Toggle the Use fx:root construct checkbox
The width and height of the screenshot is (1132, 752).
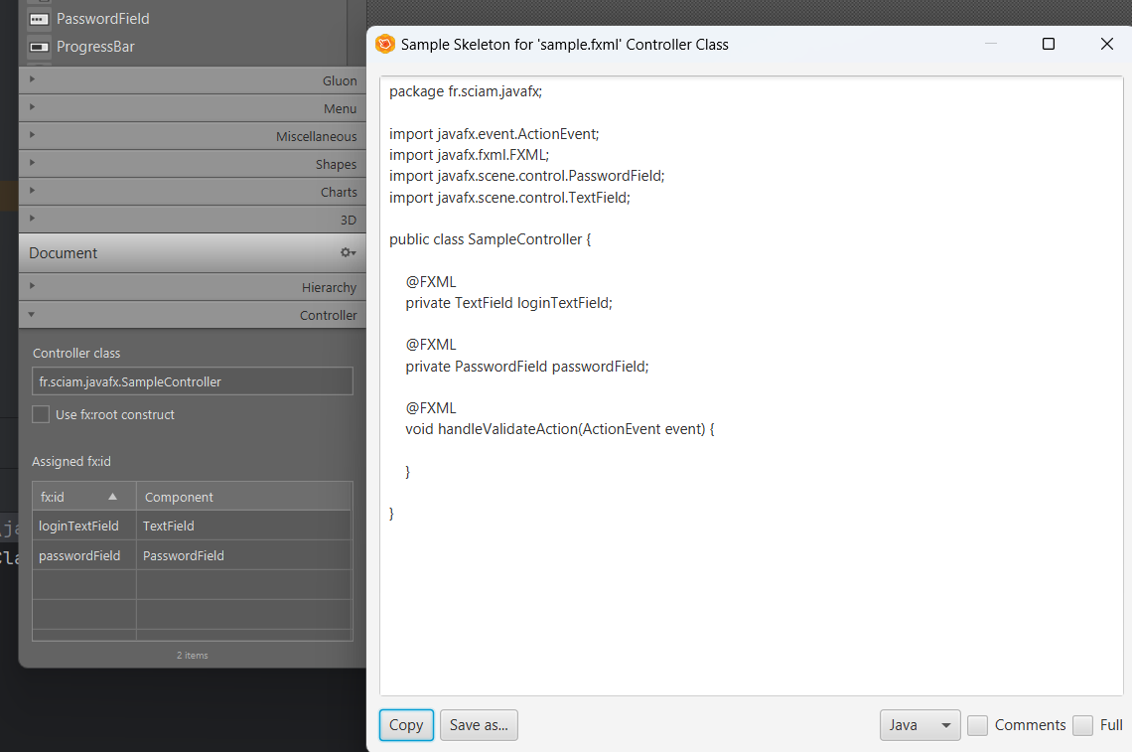[x=41, y=414]
